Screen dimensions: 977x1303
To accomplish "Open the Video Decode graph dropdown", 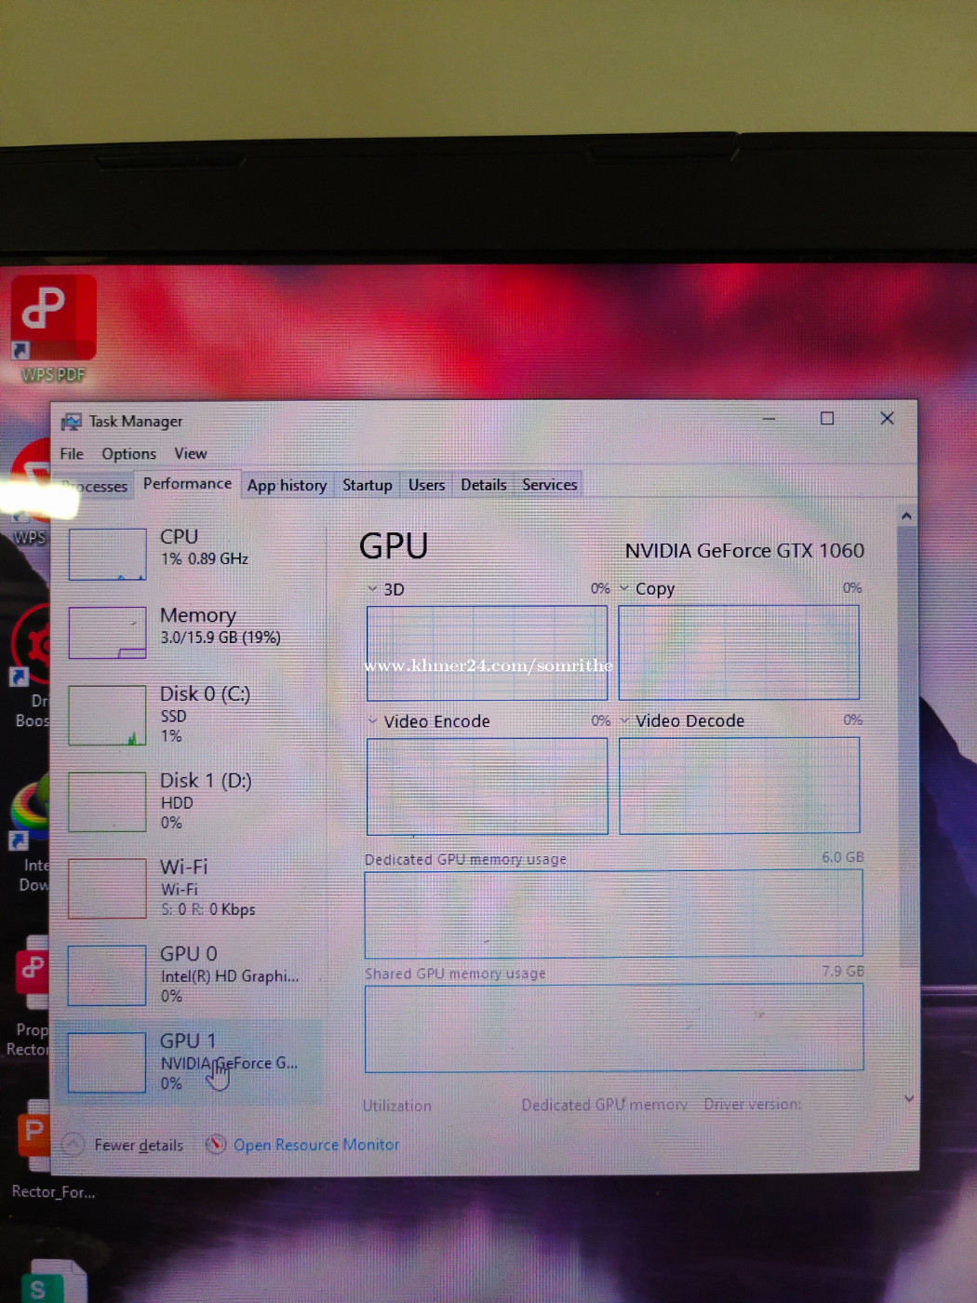I will pos(624,720).
